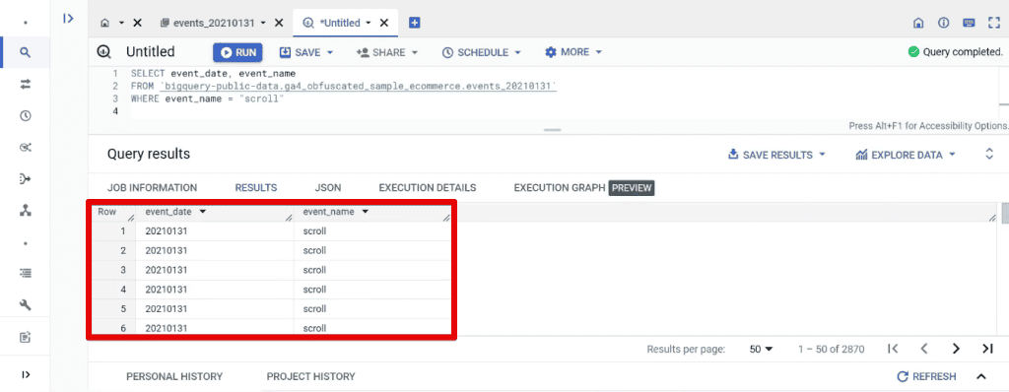Open event_name column sort menu
Screen dimensions: 1009x392
point(366,212)
